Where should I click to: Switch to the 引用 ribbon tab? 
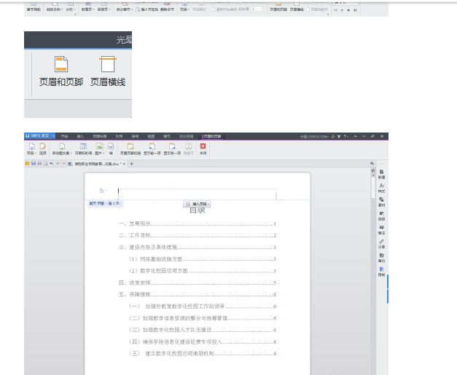(x=119, y=136)
